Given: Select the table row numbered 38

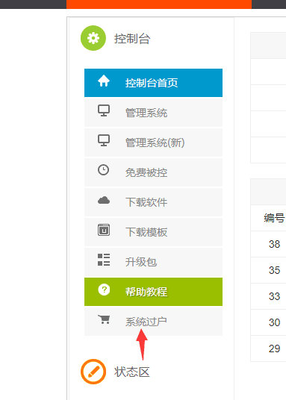Looking at the screenshot, I should click(x=268, y=244).
